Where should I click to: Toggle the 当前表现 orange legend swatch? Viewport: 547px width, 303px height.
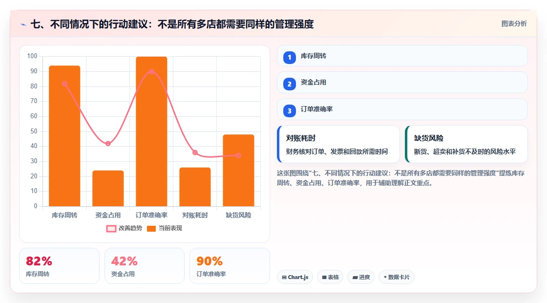(x=151, y=229)
